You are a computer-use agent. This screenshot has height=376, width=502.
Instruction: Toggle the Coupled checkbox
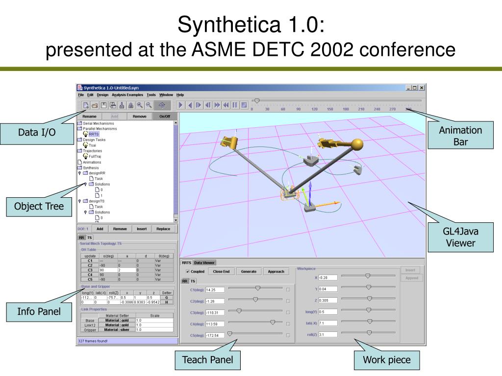click(x=188, y=271)
